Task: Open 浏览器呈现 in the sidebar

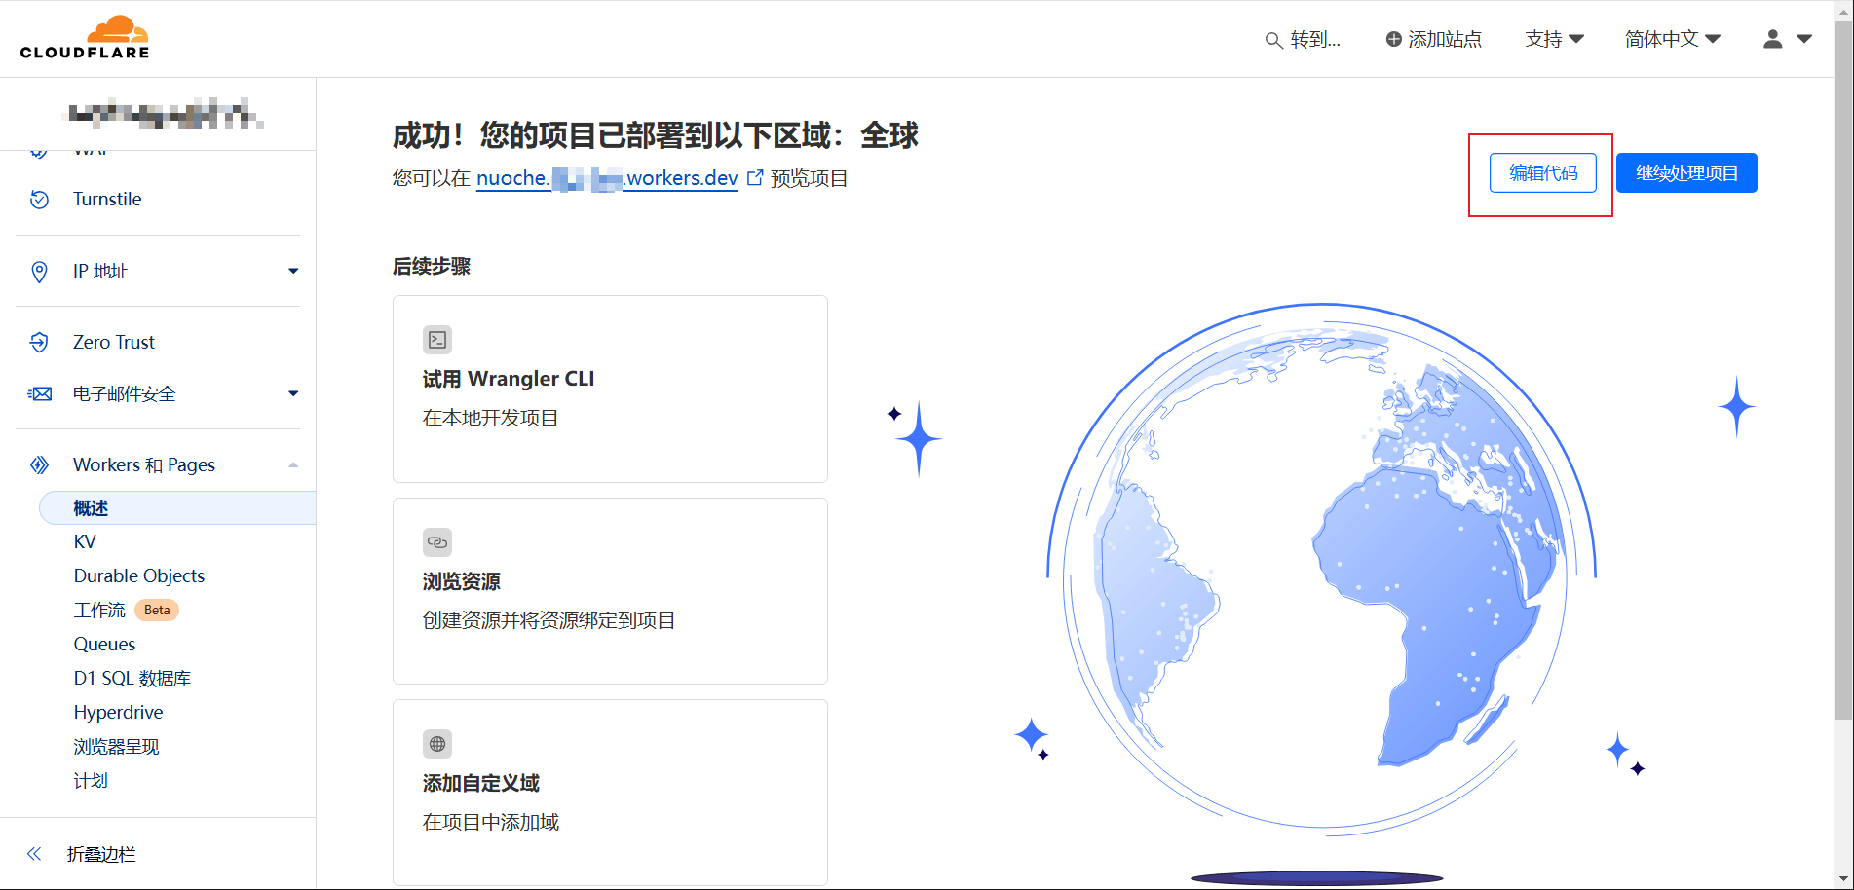Action: point(116,747)
